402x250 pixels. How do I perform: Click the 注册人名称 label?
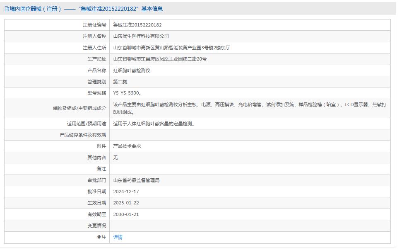pyautogui.click(x=94, y=36)
